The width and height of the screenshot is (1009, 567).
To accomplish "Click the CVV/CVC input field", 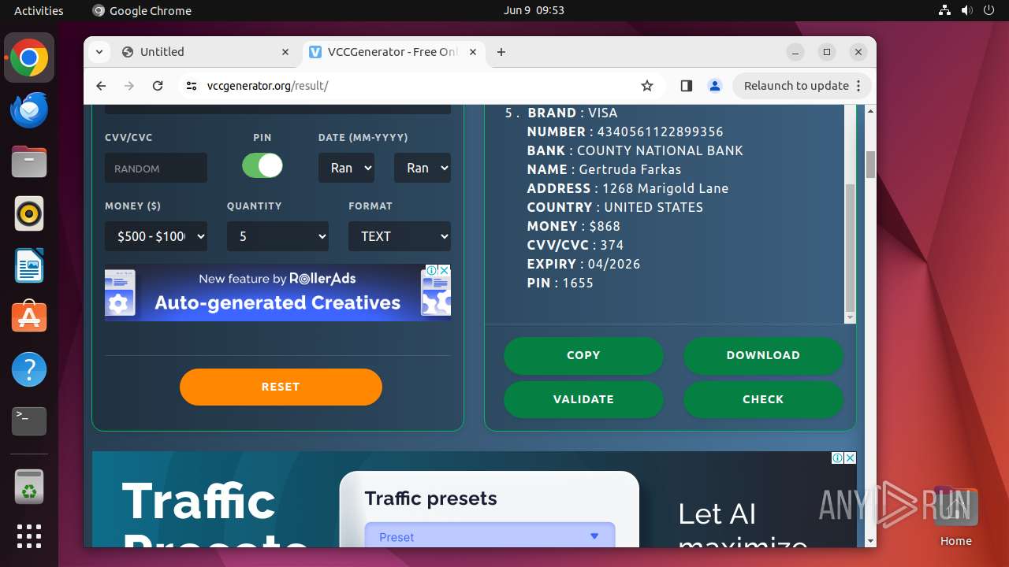I will coord(156,168).
